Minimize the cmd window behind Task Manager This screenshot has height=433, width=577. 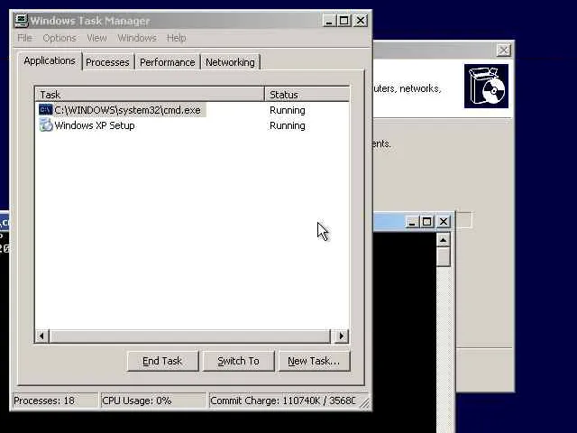[x=412, y=222]
